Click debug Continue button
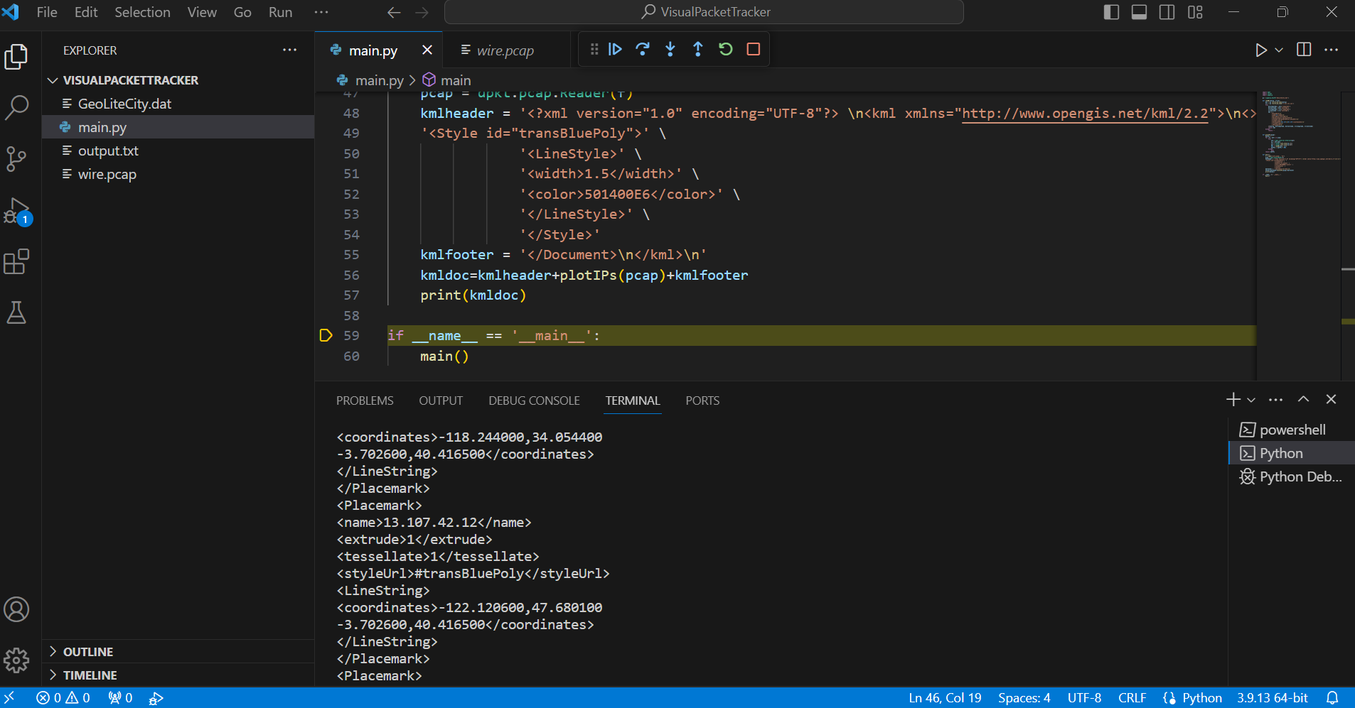Image resolution: width=1355 pixels, height=708 pixels. click(x=615, y=49)
